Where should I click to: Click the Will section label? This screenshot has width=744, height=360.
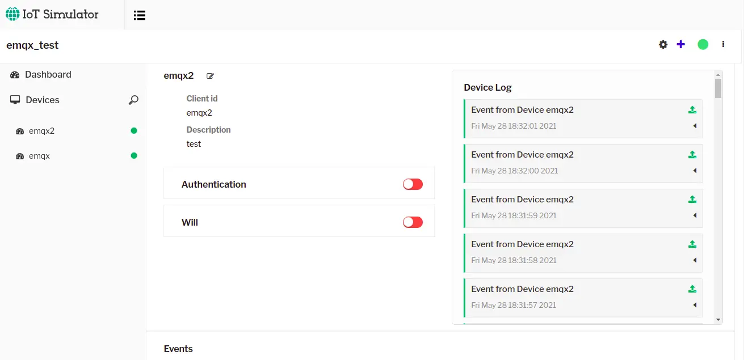click(x=190, y=222)
